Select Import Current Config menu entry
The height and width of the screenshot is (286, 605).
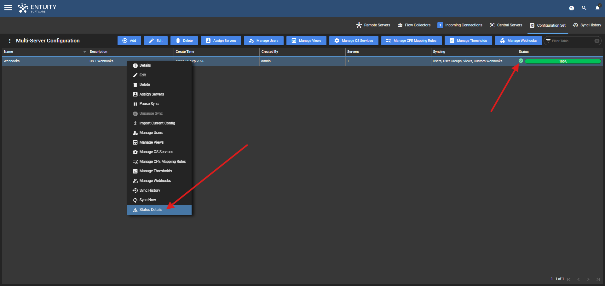click(x=159, y=123)
